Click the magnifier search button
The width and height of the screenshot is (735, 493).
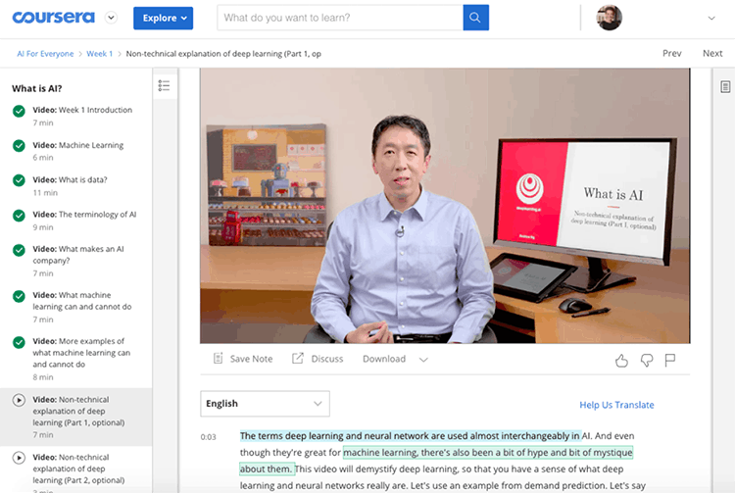tap(475, 18)
